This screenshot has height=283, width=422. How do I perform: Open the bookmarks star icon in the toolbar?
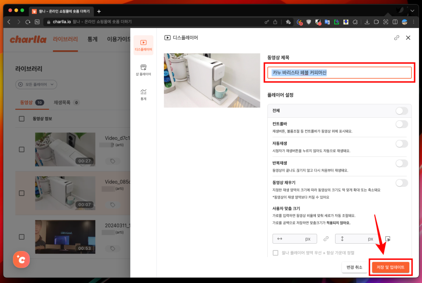pos(288,22)
